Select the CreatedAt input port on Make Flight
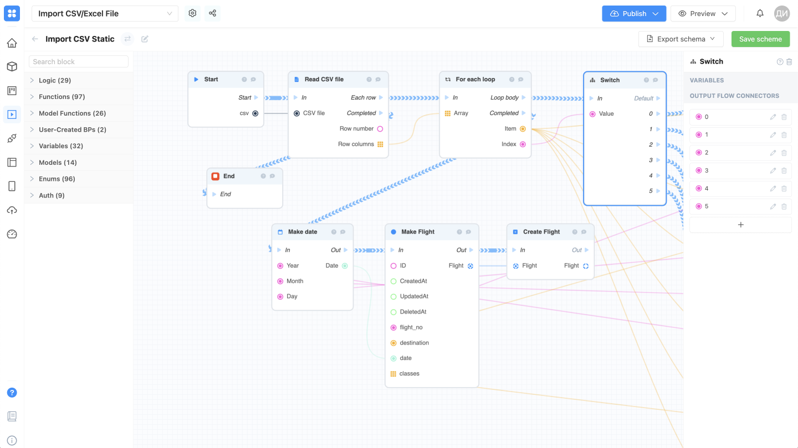The image size is (798, 448). click(394, 281)
